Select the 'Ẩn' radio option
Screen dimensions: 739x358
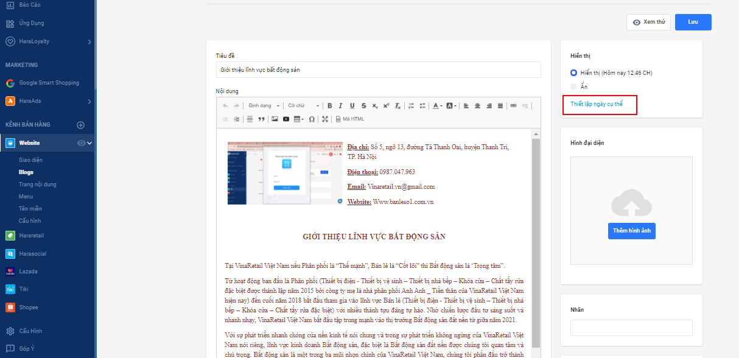point(573,87)
